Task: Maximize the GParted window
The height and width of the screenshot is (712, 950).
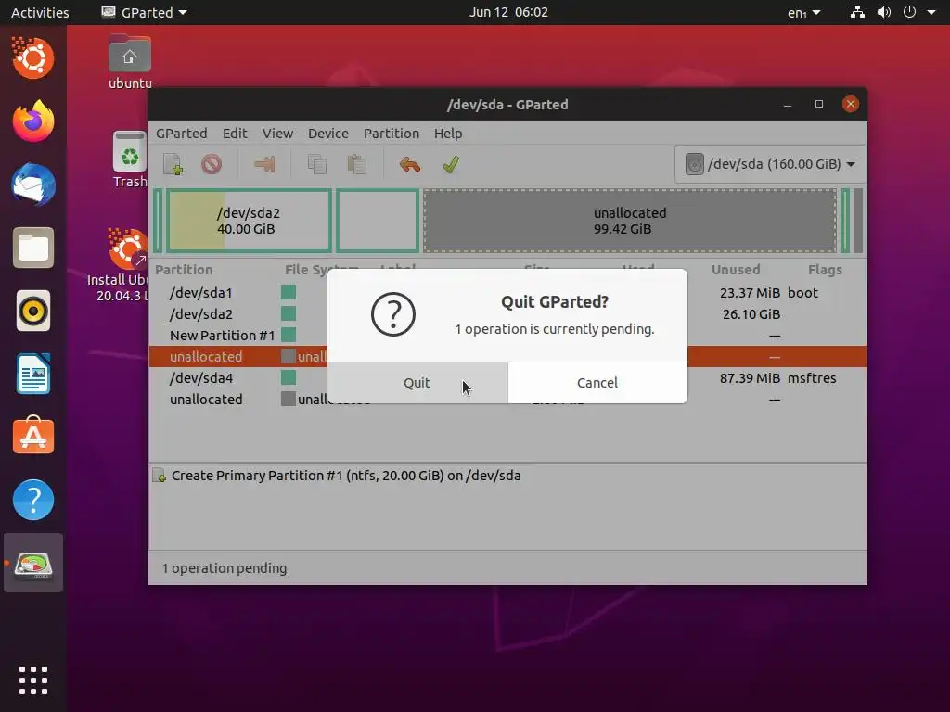Action: pos(819,104)
